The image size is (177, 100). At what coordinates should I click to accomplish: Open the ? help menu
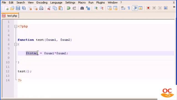tap(121, 2)
